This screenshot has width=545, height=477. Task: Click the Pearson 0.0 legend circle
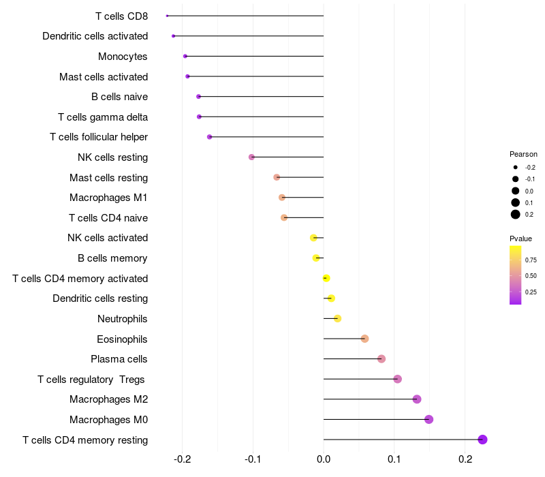tap(516, 191)
